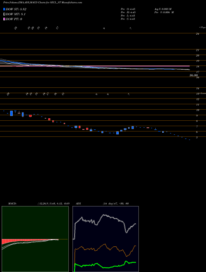Click the green line in ADX chart
This screenshot has height=272, width=206.
(x=104, y=265)
